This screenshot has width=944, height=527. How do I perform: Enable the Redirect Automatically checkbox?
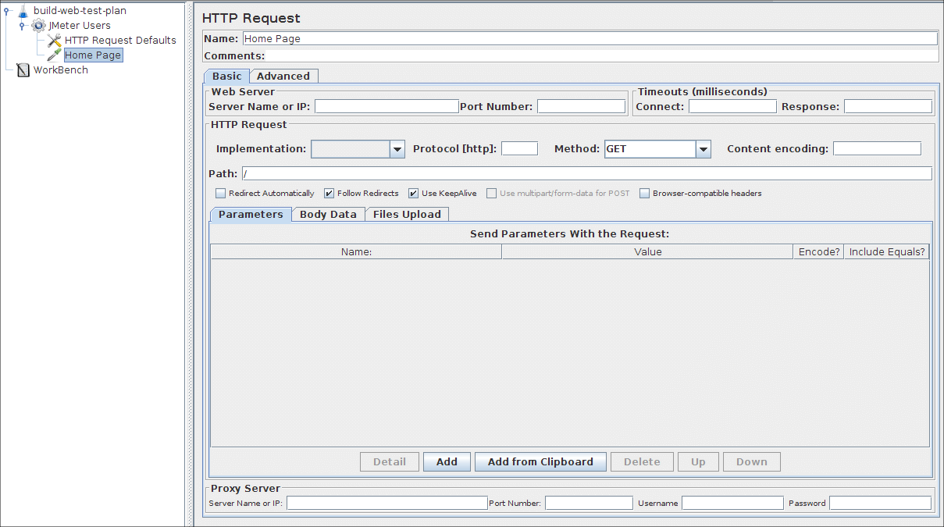[220, 193]
